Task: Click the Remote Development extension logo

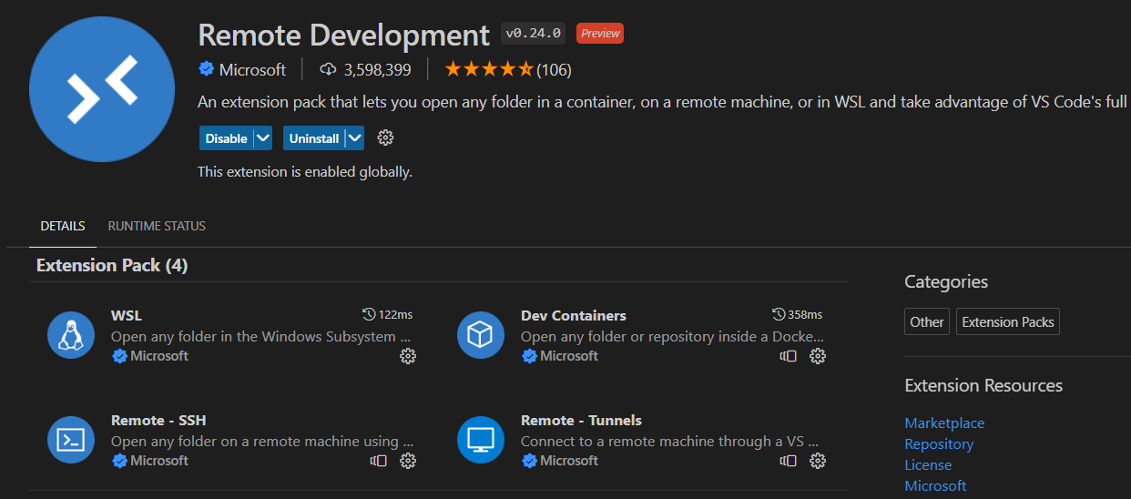Action: (x=102, y=89)
